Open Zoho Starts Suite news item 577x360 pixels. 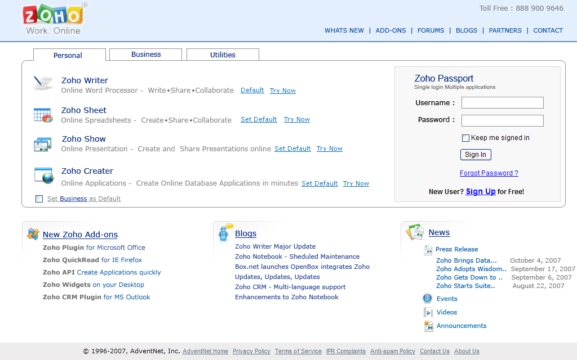[465, 286]
